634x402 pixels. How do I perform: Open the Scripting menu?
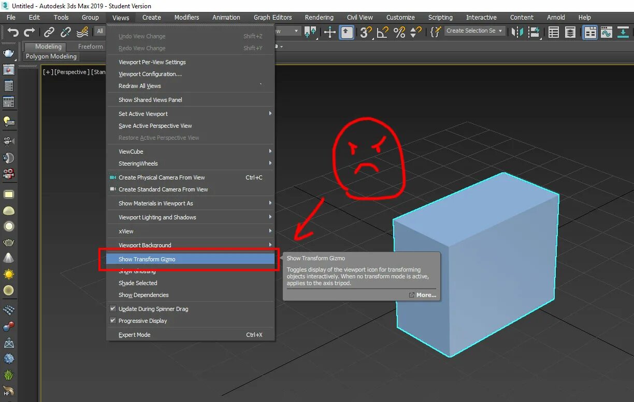click(440, 17)
